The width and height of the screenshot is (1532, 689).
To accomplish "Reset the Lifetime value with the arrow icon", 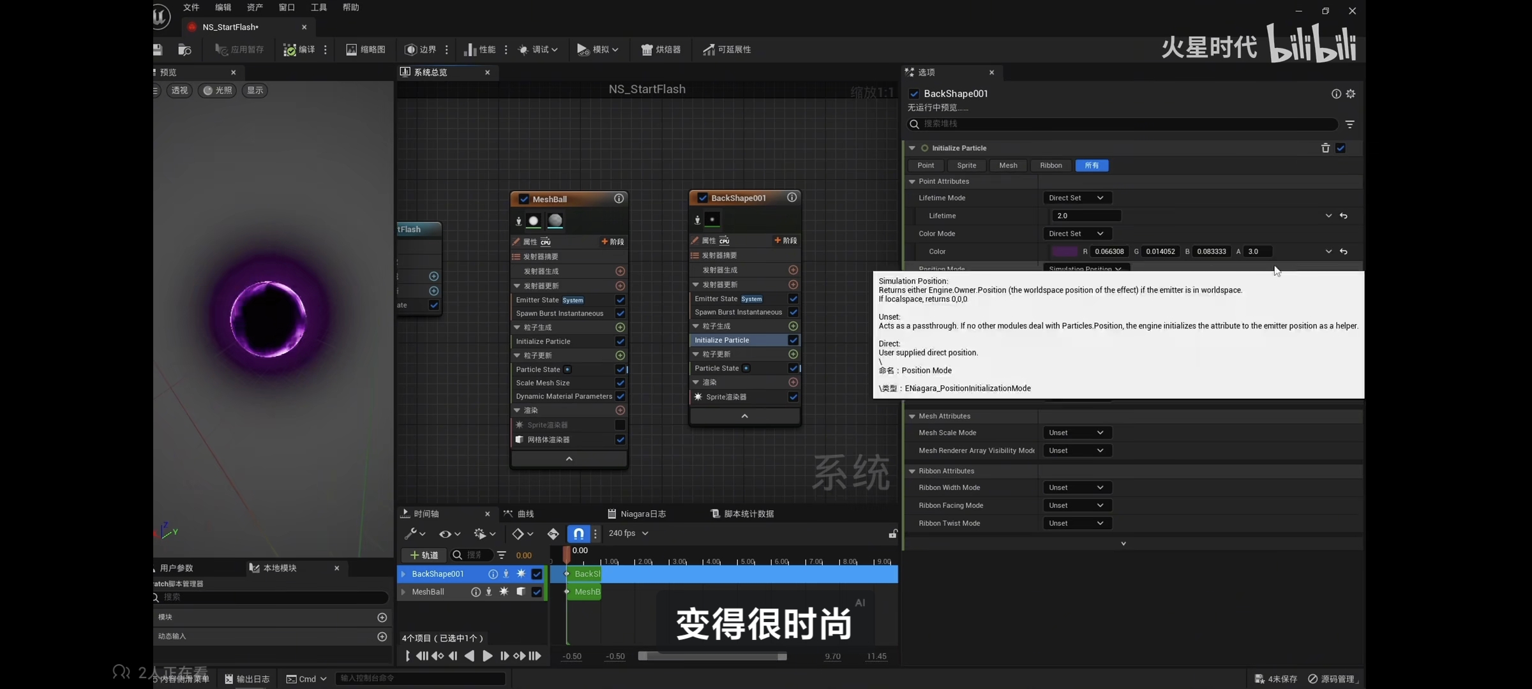I will (1344, 216).
